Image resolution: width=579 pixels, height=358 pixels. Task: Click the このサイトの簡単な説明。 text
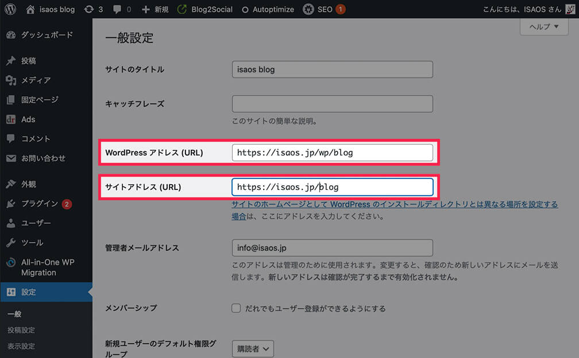coord(275,121)
